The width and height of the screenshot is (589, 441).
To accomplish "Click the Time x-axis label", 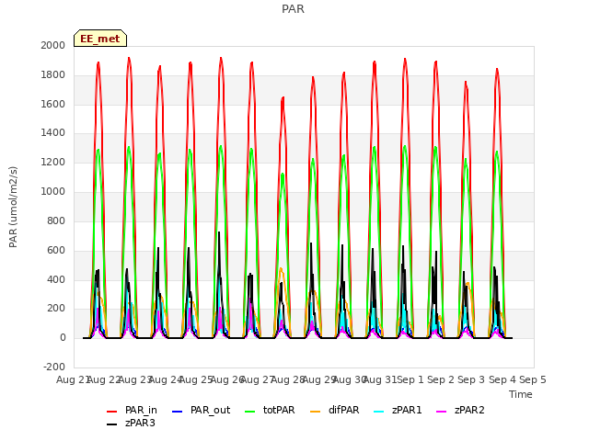I will pos(521,394).
